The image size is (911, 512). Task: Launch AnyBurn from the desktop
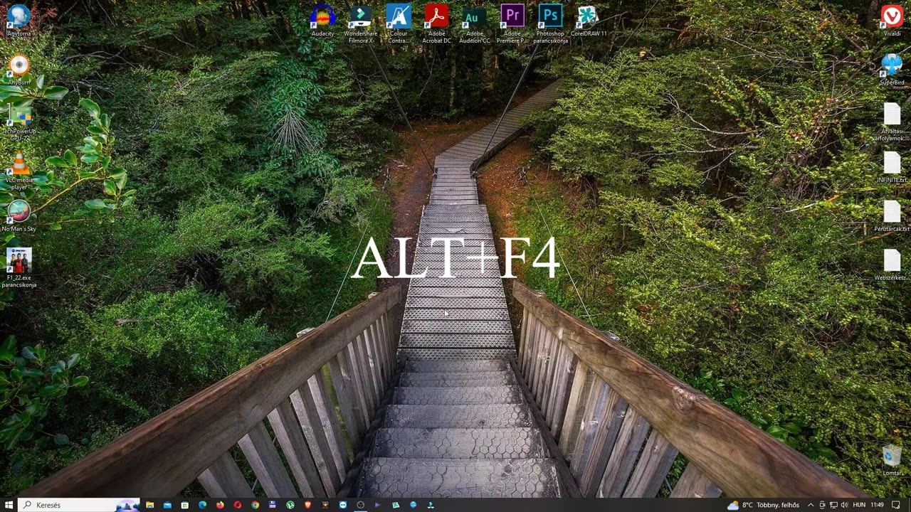point(19,69)
